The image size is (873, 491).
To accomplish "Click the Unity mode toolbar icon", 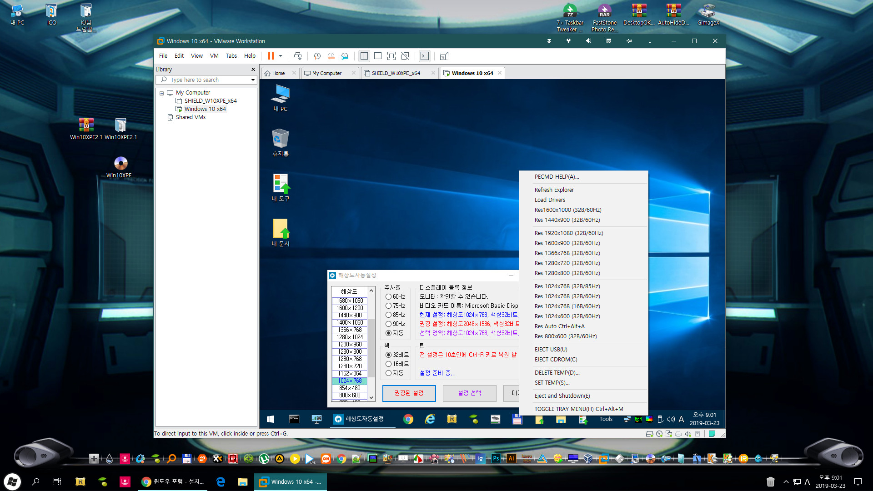I will (x=405, y=56).
